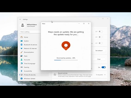The width and height of the screenshot is (131, 98).
Task: Minimize the Maps window
Action: [79, 23]
